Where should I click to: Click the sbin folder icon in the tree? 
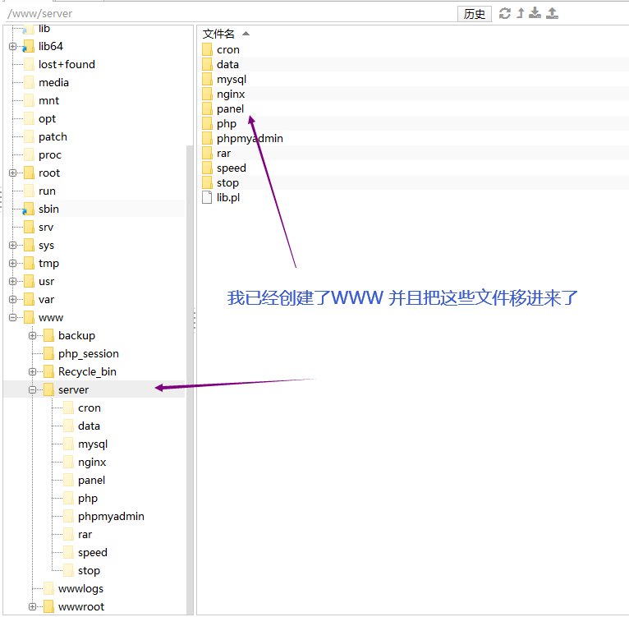29,210
